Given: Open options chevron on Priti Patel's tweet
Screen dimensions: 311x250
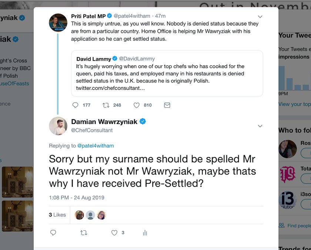Looking at the screenshot, I should (260, 17).
